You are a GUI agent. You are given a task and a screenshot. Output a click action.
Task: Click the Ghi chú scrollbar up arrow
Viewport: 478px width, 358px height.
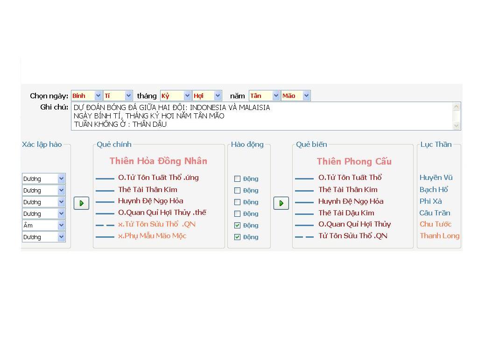tap(457, 107)
